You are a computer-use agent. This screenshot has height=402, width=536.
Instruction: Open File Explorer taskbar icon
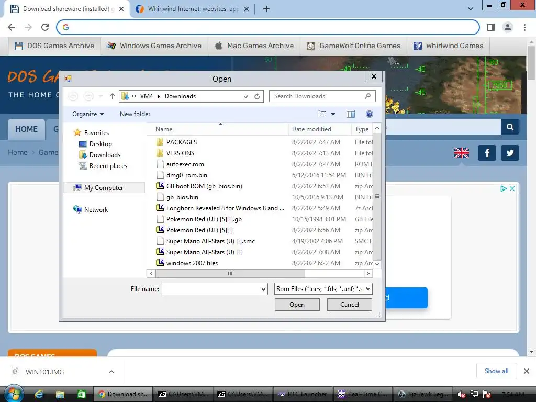click(x=60, y=394)
